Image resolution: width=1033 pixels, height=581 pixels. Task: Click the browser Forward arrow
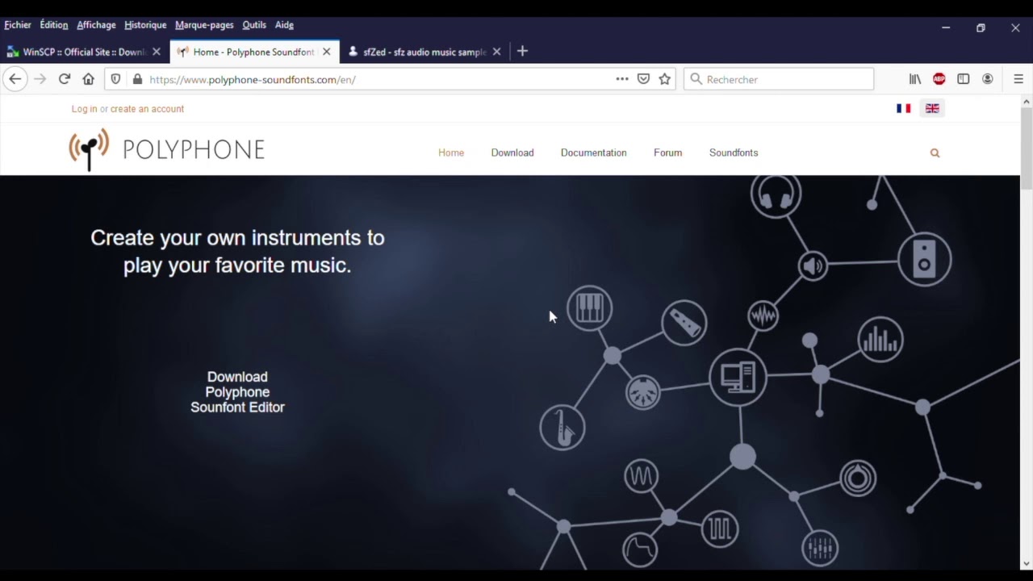click(40, 79)
